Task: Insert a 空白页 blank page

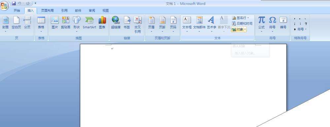Action: pyautogui.click(x=16, y=23)
